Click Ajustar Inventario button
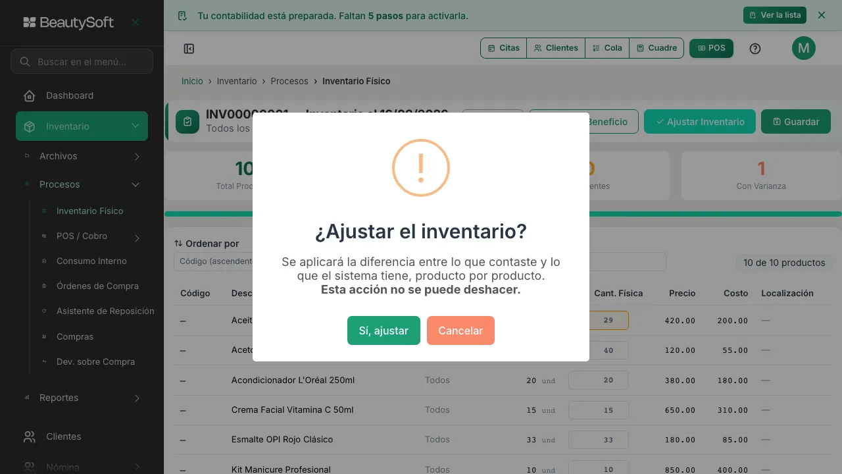Screen dimensions: 842x474 tap(700, 122)
